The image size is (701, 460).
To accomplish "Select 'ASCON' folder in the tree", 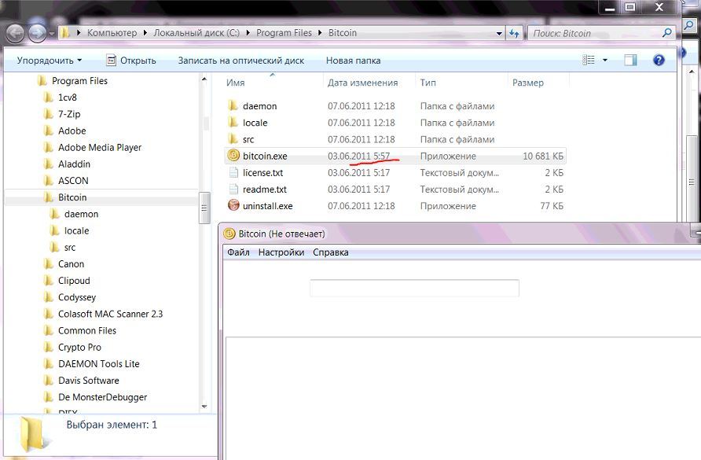I will point(73,180).
